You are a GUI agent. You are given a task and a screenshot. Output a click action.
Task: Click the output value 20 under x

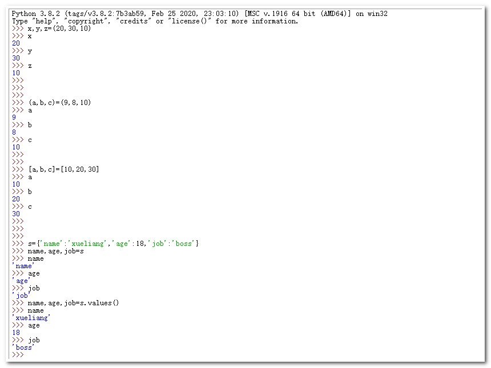pos(16,43)
